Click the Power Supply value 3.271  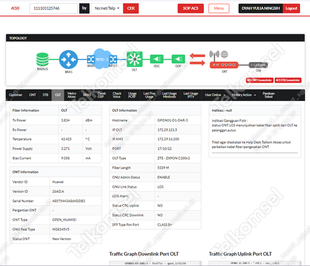click(65, 149)
